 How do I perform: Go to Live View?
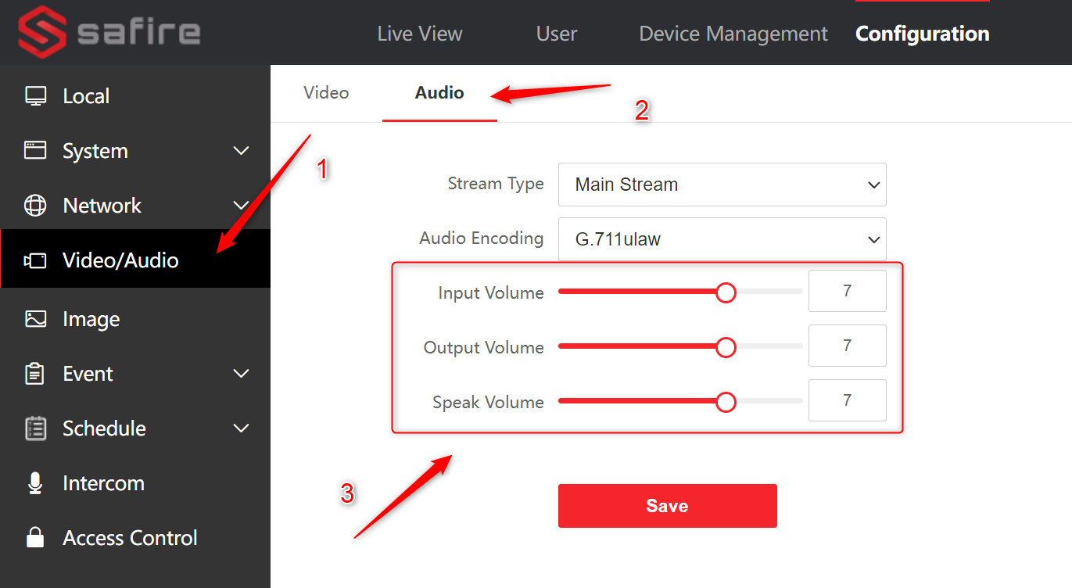(420, 34)
